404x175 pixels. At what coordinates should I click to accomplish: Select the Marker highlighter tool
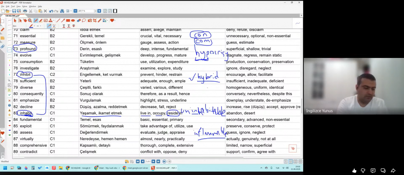pyautogui.click(x=41, y=21)
